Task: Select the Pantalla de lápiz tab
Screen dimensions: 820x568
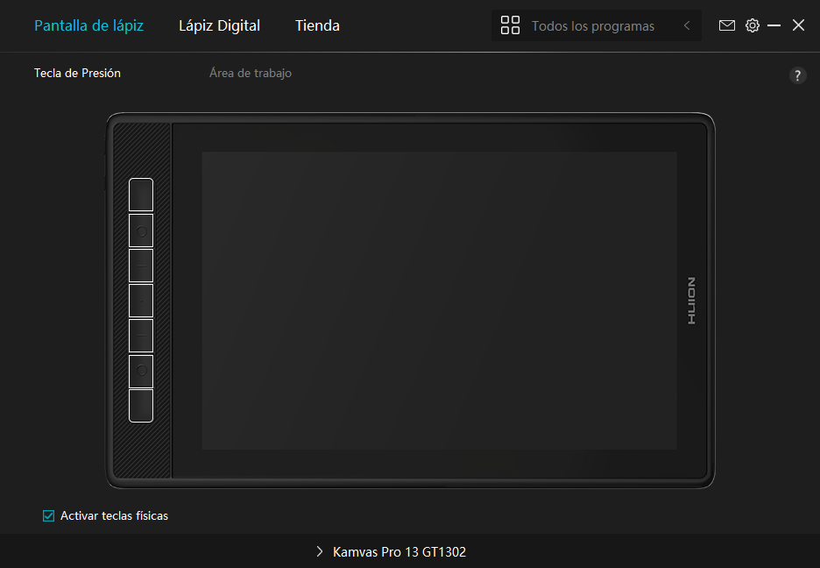Action: click(88, 25)
